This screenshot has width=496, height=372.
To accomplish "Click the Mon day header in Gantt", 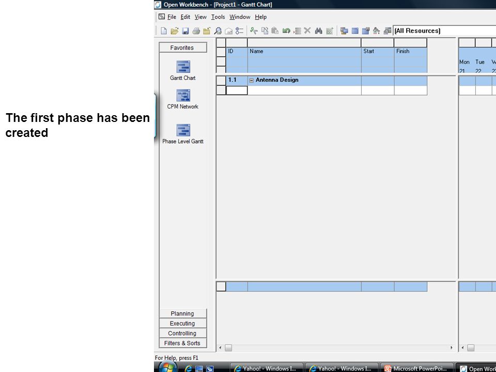I will point(464,62).
